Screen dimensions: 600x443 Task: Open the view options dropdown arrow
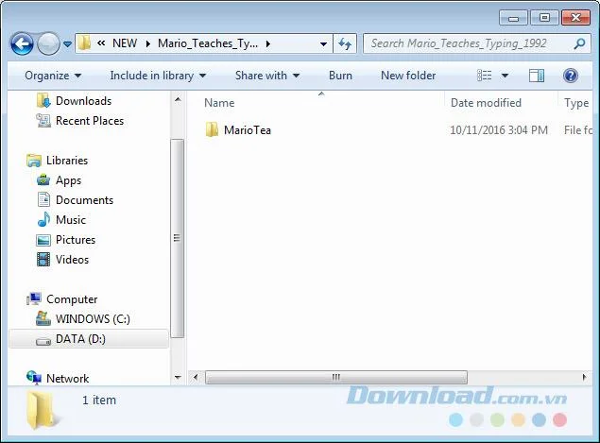tap(505, 76)
